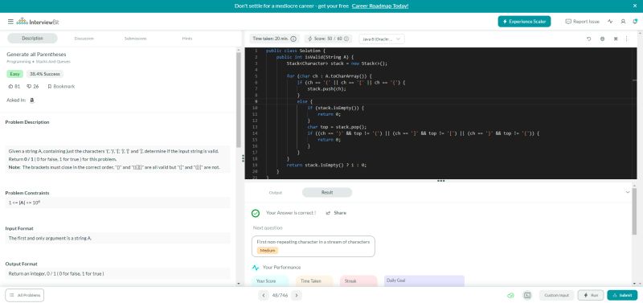The height and width of the screenshot is (303, 643).
Task: Show score info icon
Action: pos(346,39)
